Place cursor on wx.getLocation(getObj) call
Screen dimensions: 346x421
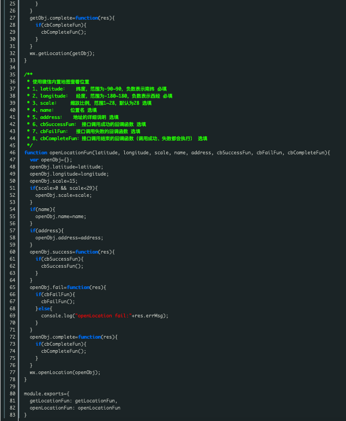click(x=62, y=53)
